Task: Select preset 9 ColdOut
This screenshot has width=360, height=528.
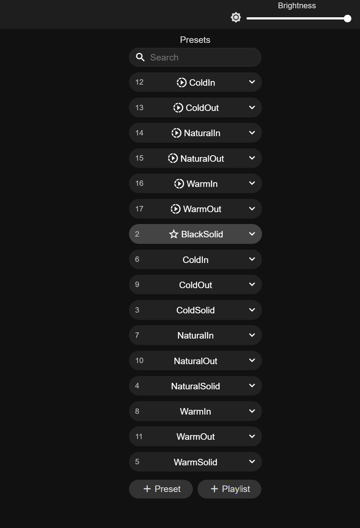Action: click(x=195, y=285)
